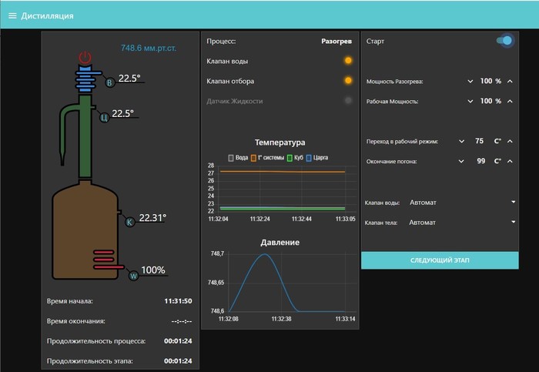The height and width of the screenshot is (372, 539).
Task: Click the Дистилляция page title
Action: pos(47,16)
